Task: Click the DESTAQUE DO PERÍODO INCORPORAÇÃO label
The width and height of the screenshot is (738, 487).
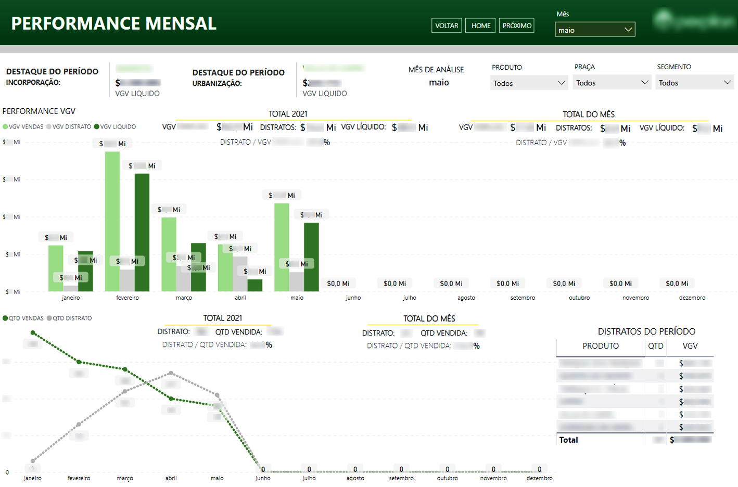Action: pos(52,76)
